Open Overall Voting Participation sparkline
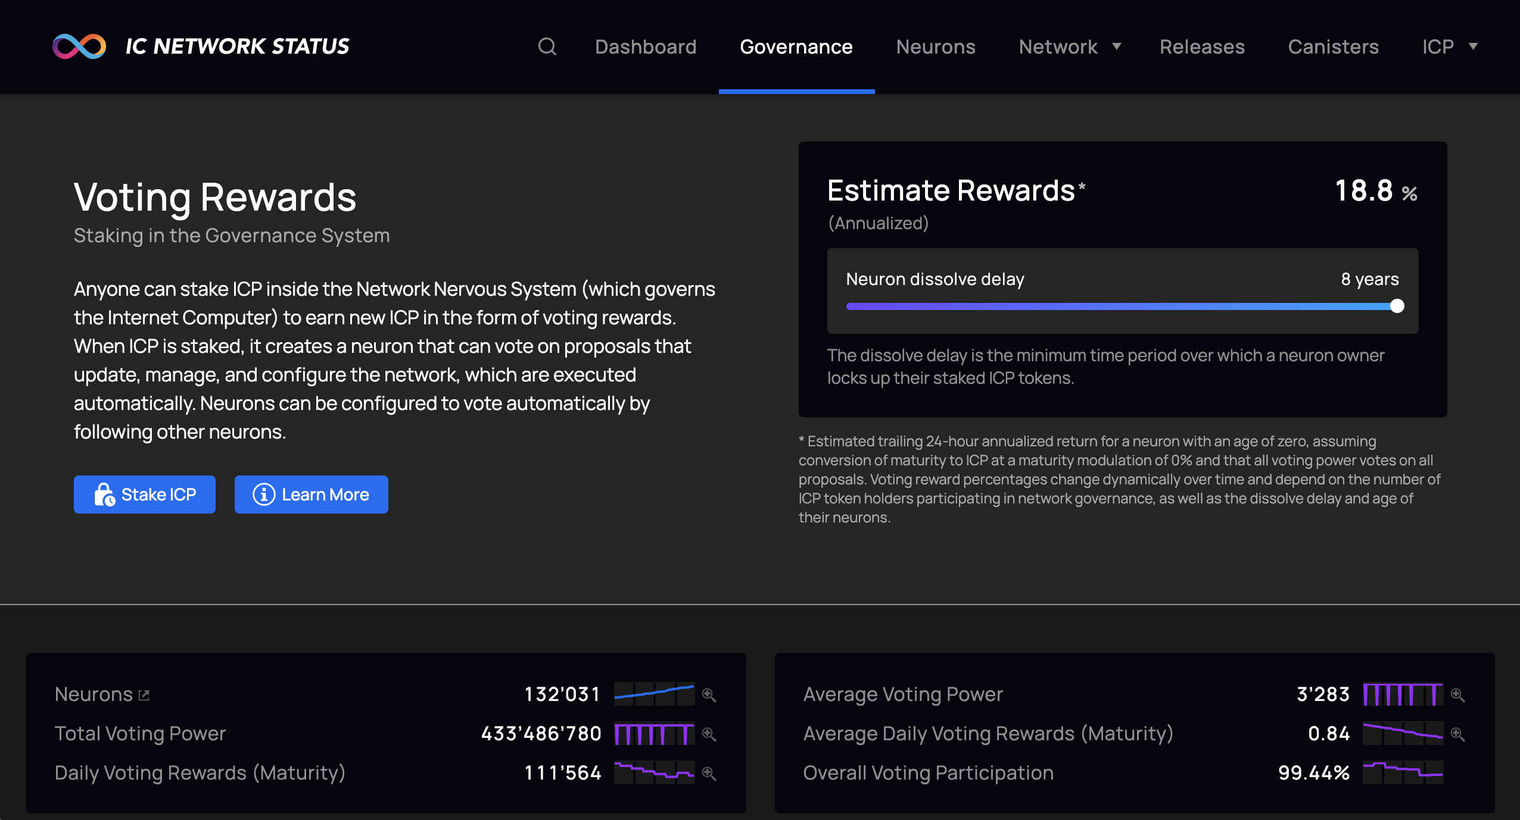The height and width of the screenshot is (820, 1520). click(1403, 772)
